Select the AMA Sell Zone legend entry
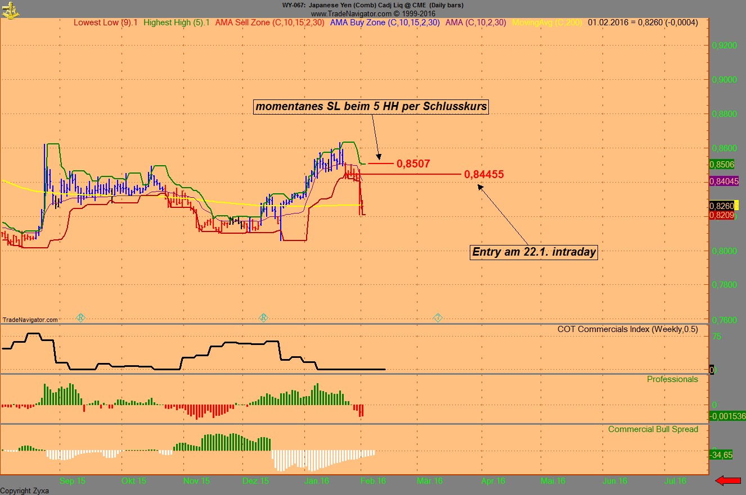Viewport: 746px width, 495px height. [270, 23]
